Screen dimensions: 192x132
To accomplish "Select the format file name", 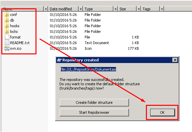I will [15, 37].
